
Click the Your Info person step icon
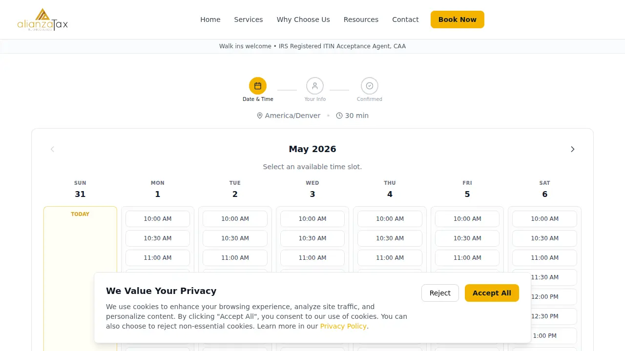point(315,86)
